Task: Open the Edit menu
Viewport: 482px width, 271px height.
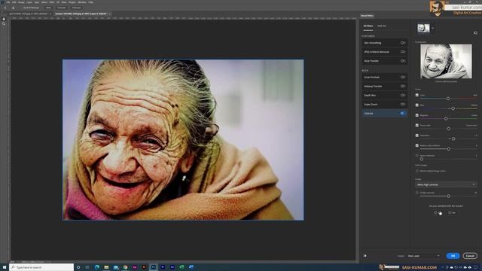Action: coord(14,2)
